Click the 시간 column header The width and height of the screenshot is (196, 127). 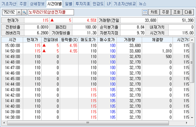coord(12,40)
